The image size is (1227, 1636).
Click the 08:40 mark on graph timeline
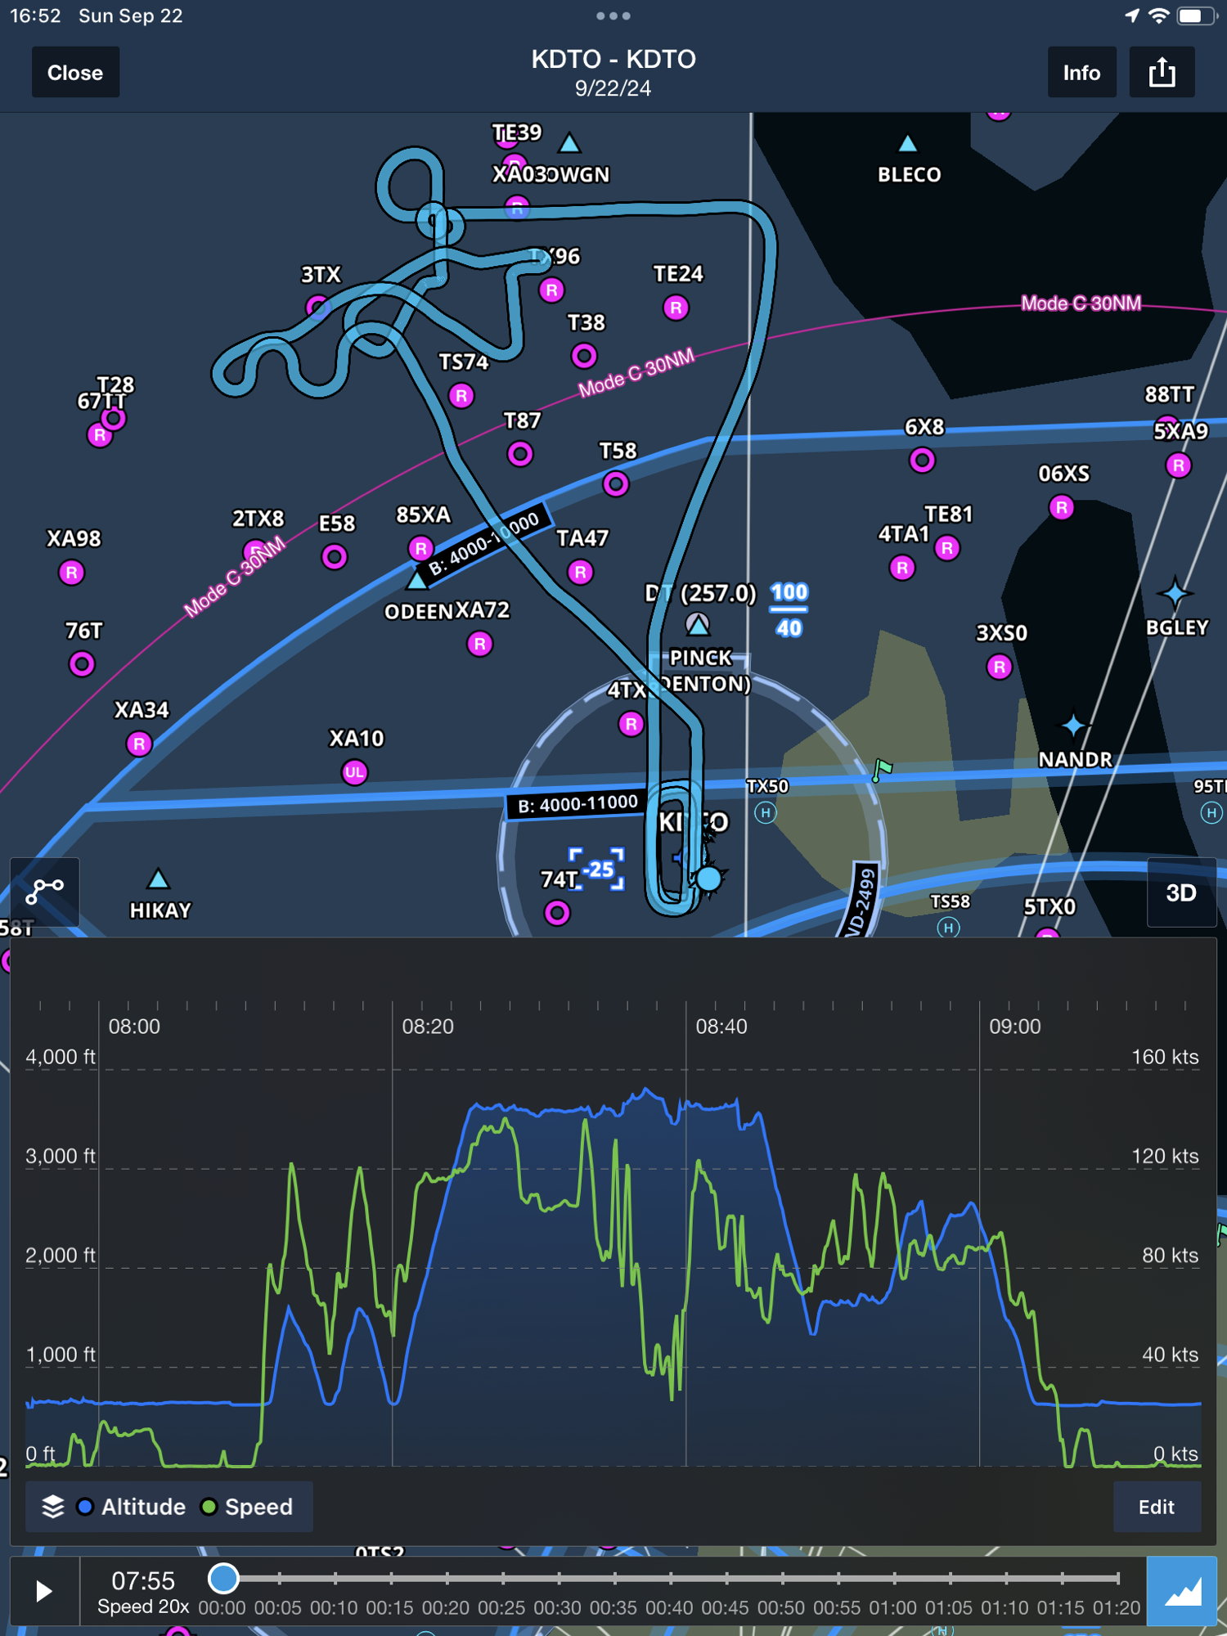pyautogui.click(x=721, y=1026)
